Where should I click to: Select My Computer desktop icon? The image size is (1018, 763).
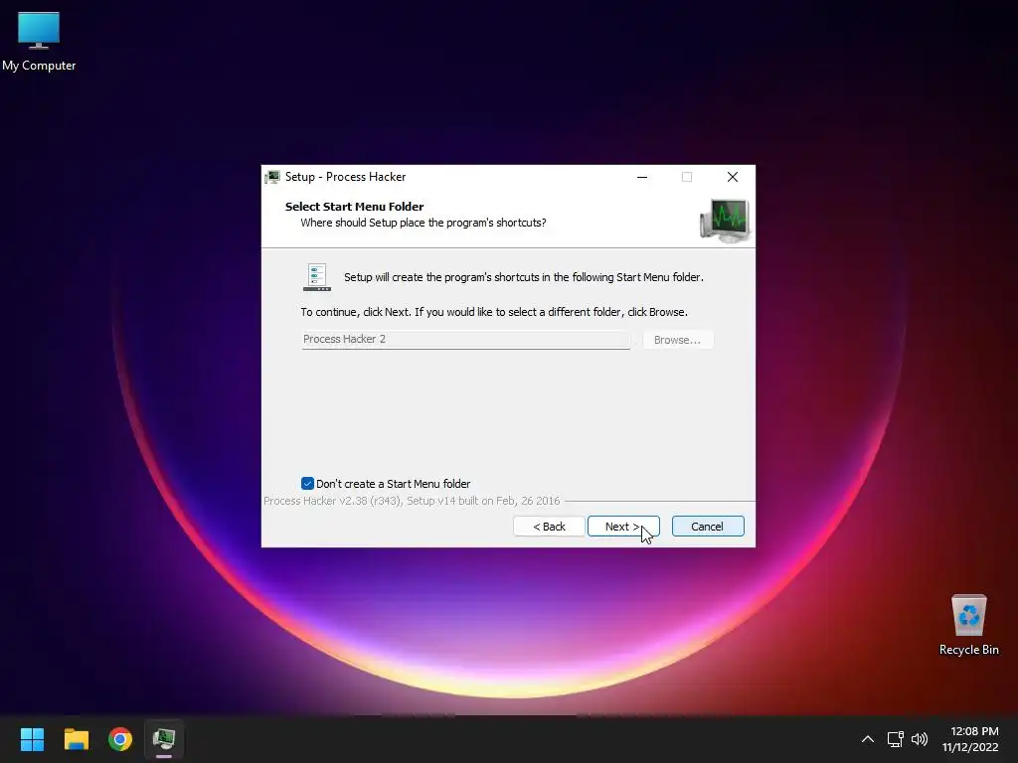(x=39, y=42)
